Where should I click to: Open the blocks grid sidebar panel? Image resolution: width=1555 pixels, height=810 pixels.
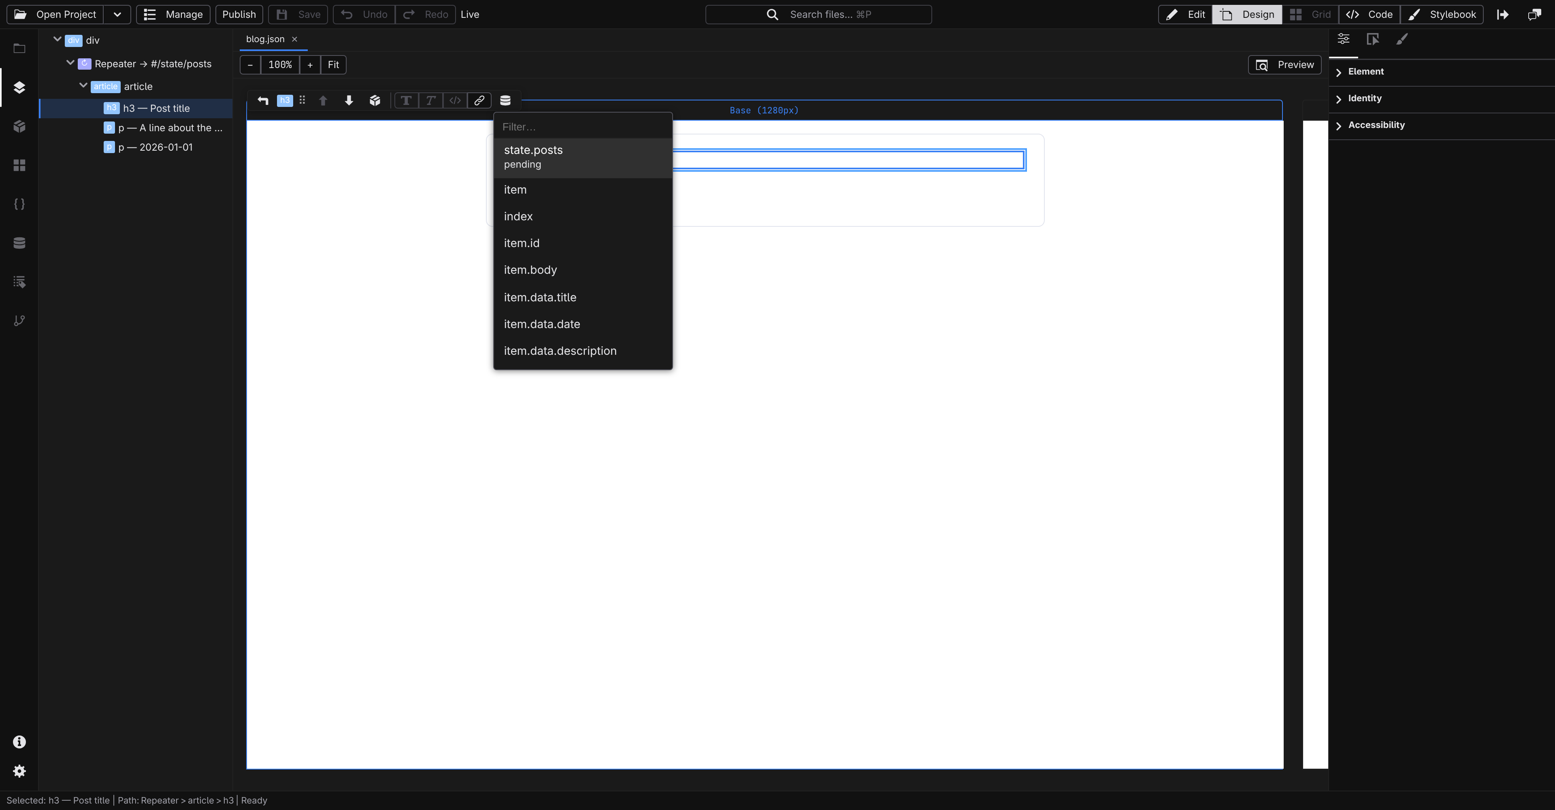[x=19, y=165]
